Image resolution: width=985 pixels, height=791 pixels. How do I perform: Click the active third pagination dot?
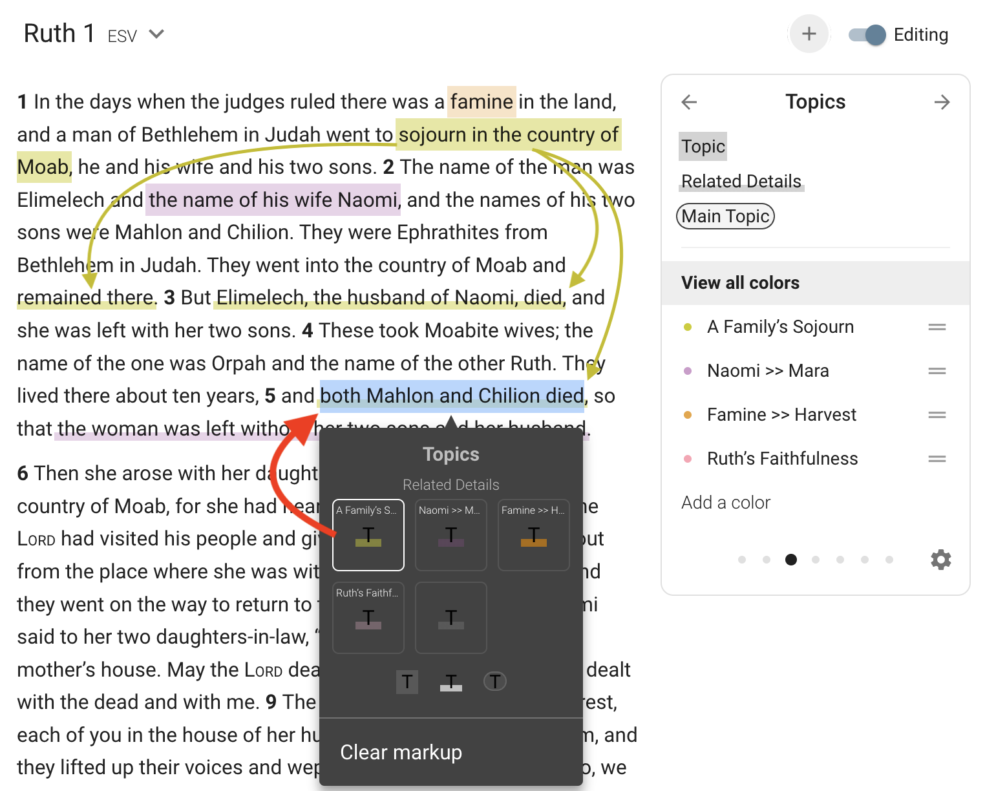(791, 560)
